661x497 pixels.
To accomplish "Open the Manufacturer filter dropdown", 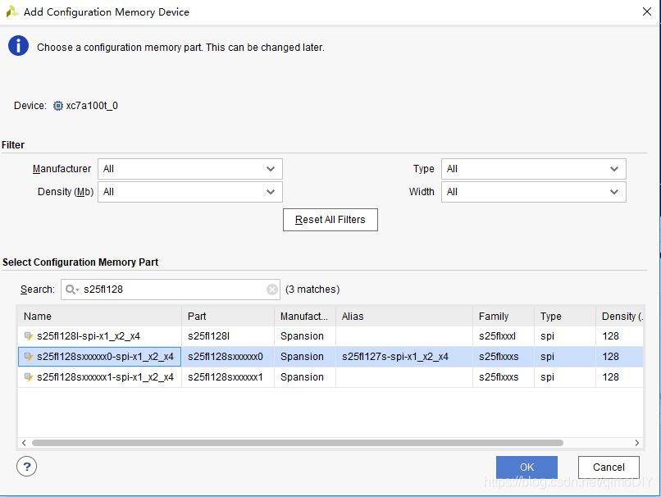I will pos(273,168).
